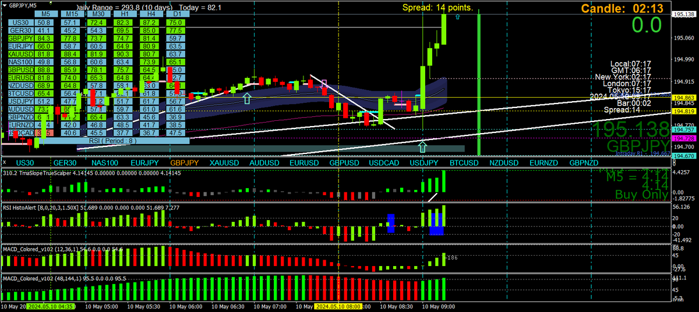Switch chart to GBPUSD in the symbol bar
699x312 pixels.
[x=344, y=163]
